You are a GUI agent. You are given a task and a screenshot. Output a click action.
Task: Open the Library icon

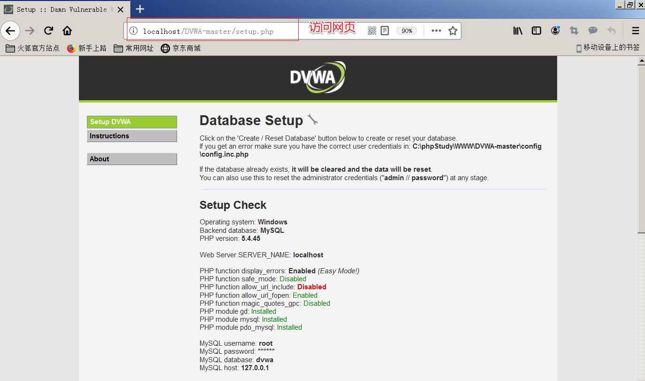(x=518, y=31)
